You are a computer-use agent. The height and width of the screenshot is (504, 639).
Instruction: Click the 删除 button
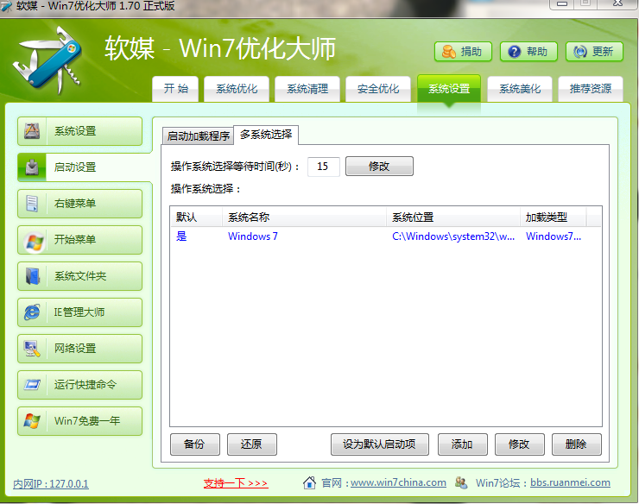click(576, 444)
